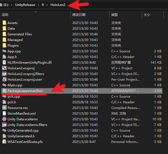The image size is (168, 154).
Task: Click the App.cpp source file icon
Action: click(x=4, y=51)
